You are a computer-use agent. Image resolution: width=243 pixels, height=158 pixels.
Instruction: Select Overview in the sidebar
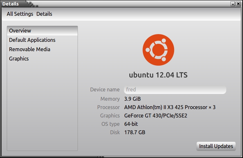click(20, 31)
